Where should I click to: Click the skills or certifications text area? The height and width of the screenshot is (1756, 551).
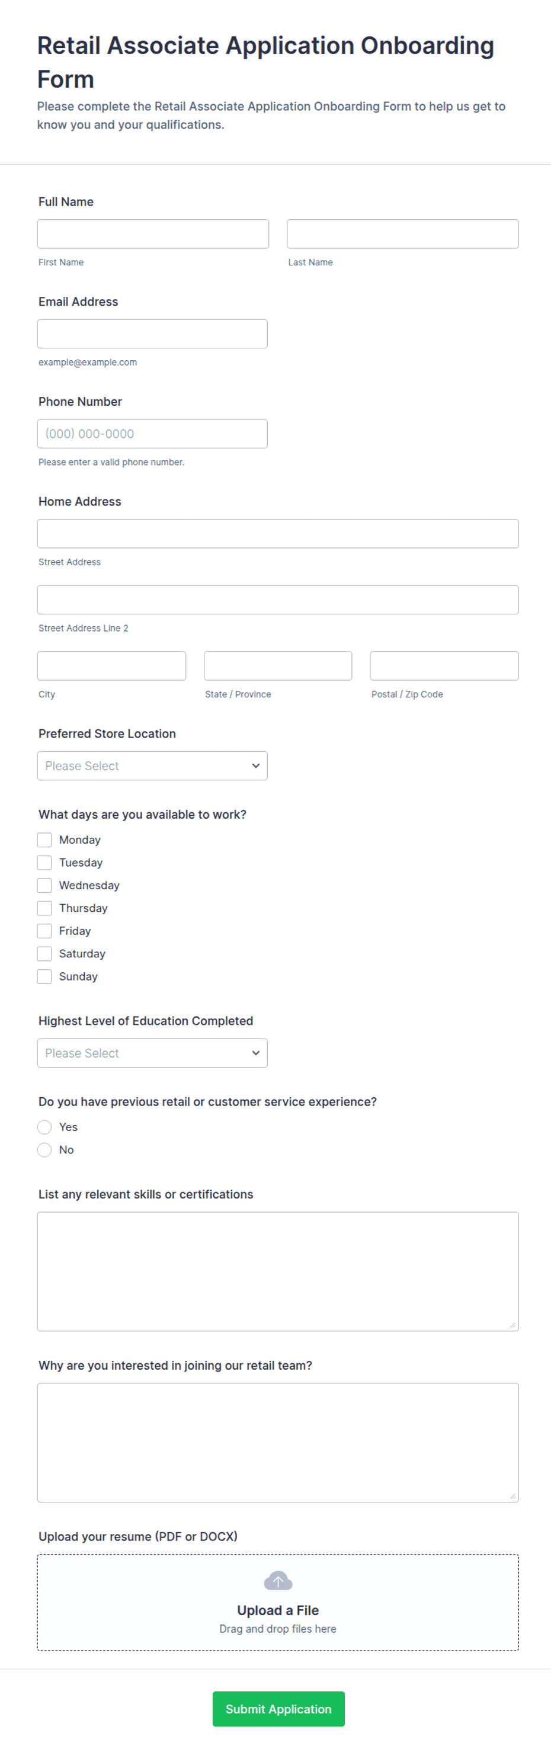pos(277,1271)
